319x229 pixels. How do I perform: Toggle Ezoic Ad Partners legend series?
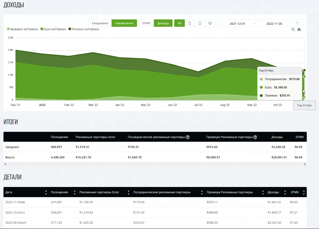coord(53,29)
